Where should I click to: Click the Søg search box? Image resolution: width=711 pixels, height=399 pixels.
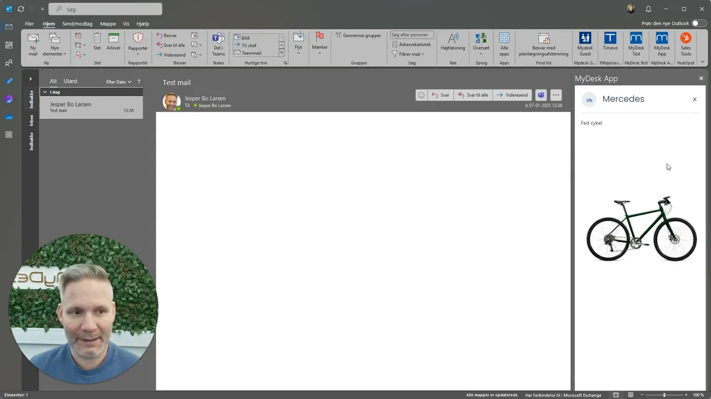[106, 9]
